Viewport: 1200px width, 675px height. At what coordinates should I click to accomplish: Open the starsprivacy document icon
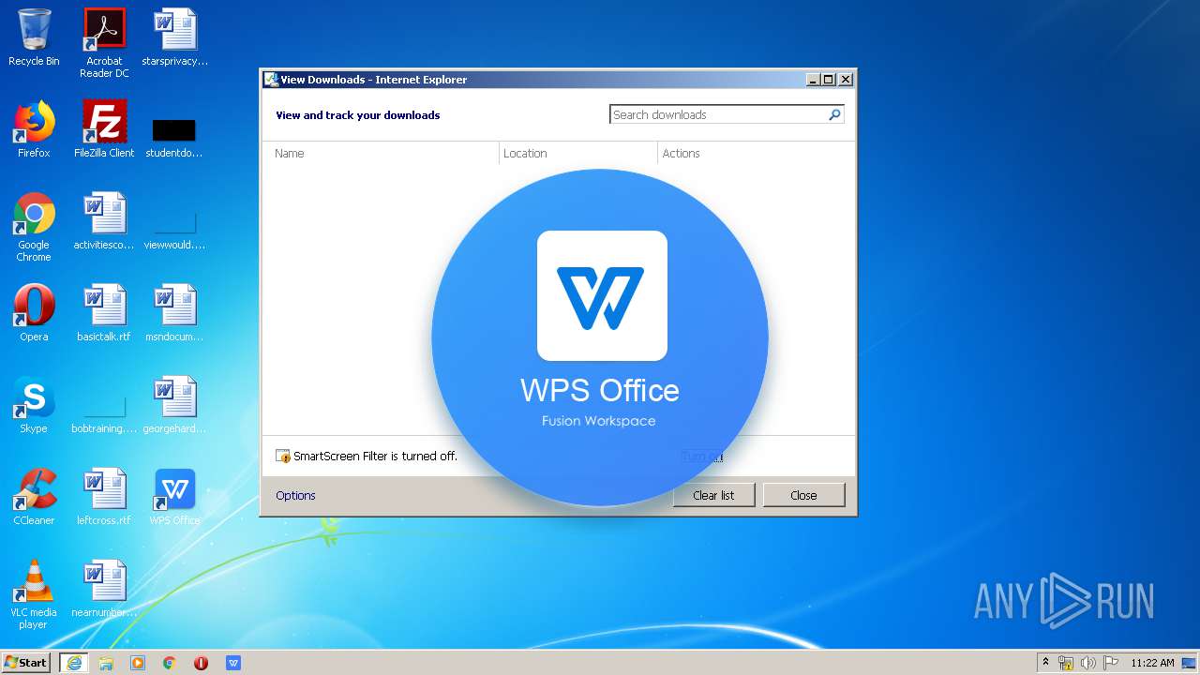[x=174, y=37]
